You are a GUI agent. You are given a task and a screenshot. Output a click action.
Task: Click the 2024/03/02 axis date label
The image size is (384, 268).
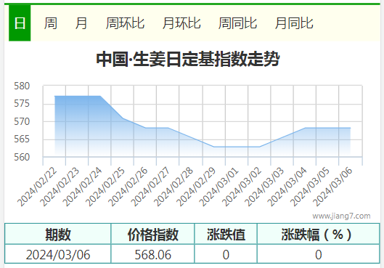pyautogui.click(x=242, y=187)
